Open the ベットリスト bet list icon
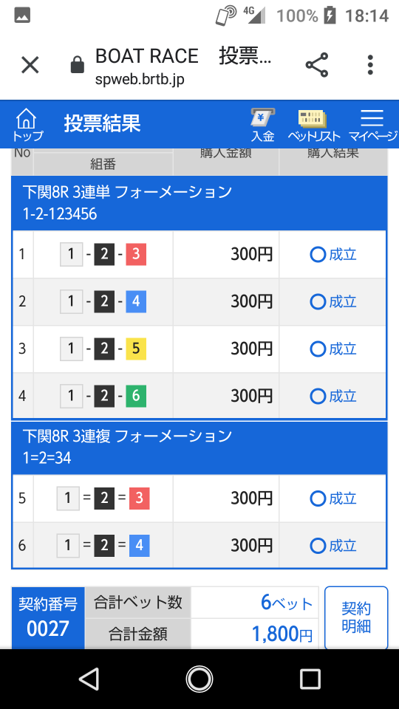Screen dimensions: 399x709 click(x=313, y=126)
